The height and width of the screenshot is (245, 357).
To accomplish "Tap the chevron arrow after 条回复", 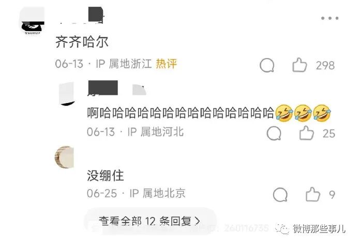I will tap(198, 221).
